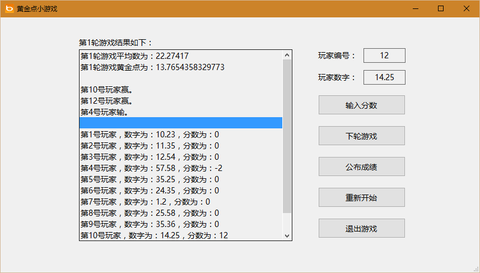The height and width of the screenshot is (273, 480).
Task: Click the 玩家编号 label
Action: point(337,55)
